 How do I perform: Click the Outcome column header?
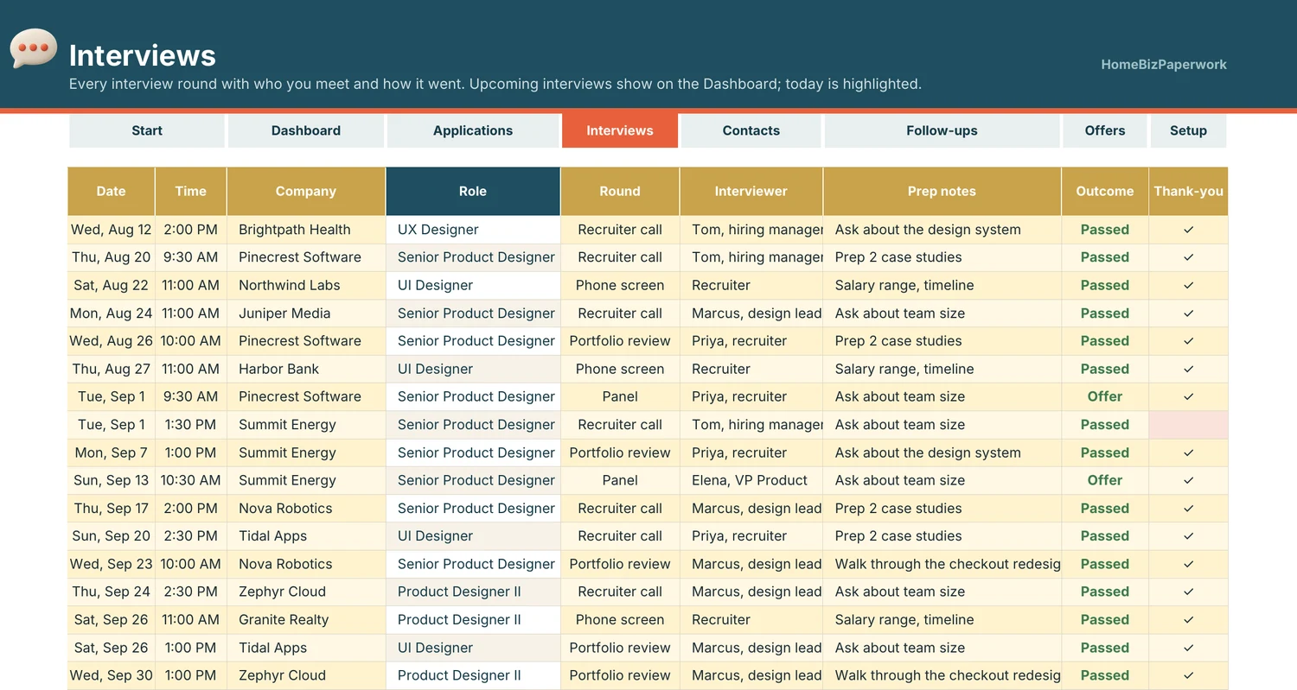coord(1105,191)
